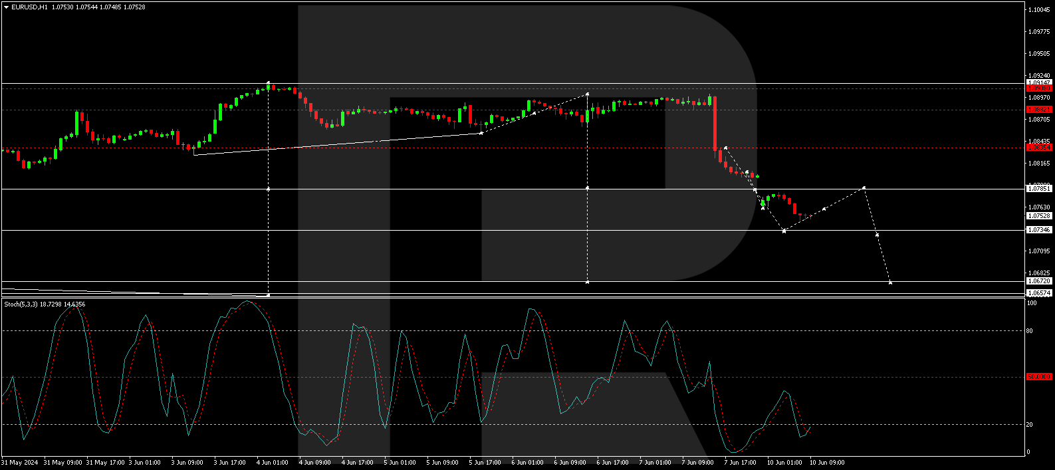Click the 1.08165 price axis value
Viewport: 1055px width, 470px height.
(x=1039, y=164)
